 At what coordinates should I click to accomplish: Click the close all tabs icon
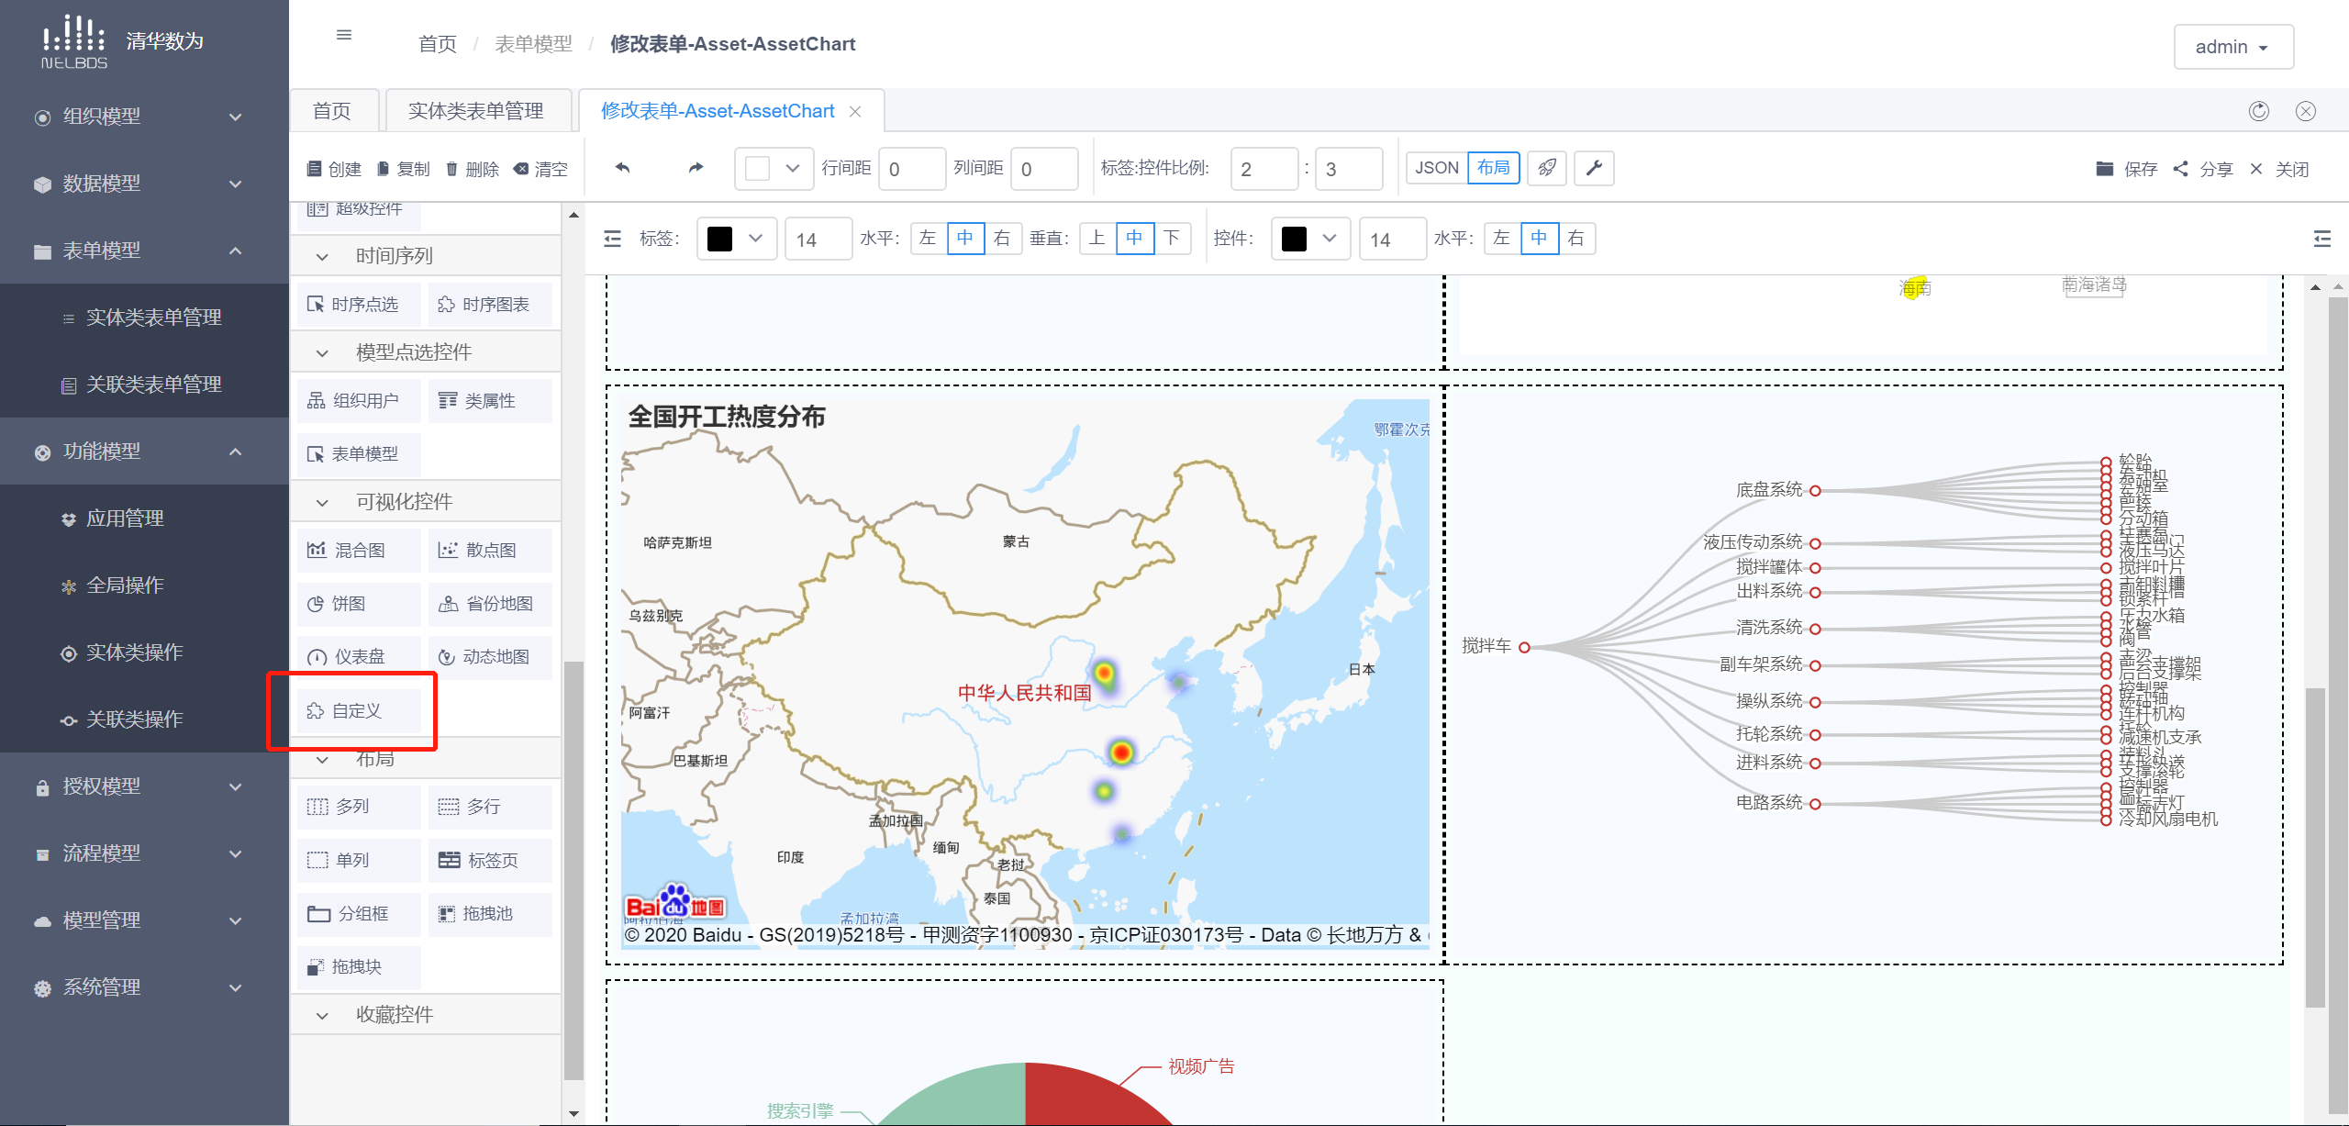2306,111
